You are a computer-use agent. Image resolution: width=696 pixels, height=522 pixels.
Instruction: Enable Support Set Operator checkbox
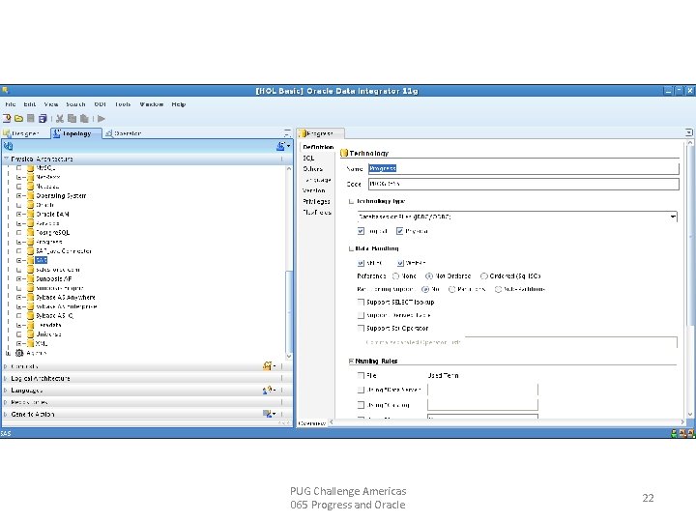[x=361, y=328]
